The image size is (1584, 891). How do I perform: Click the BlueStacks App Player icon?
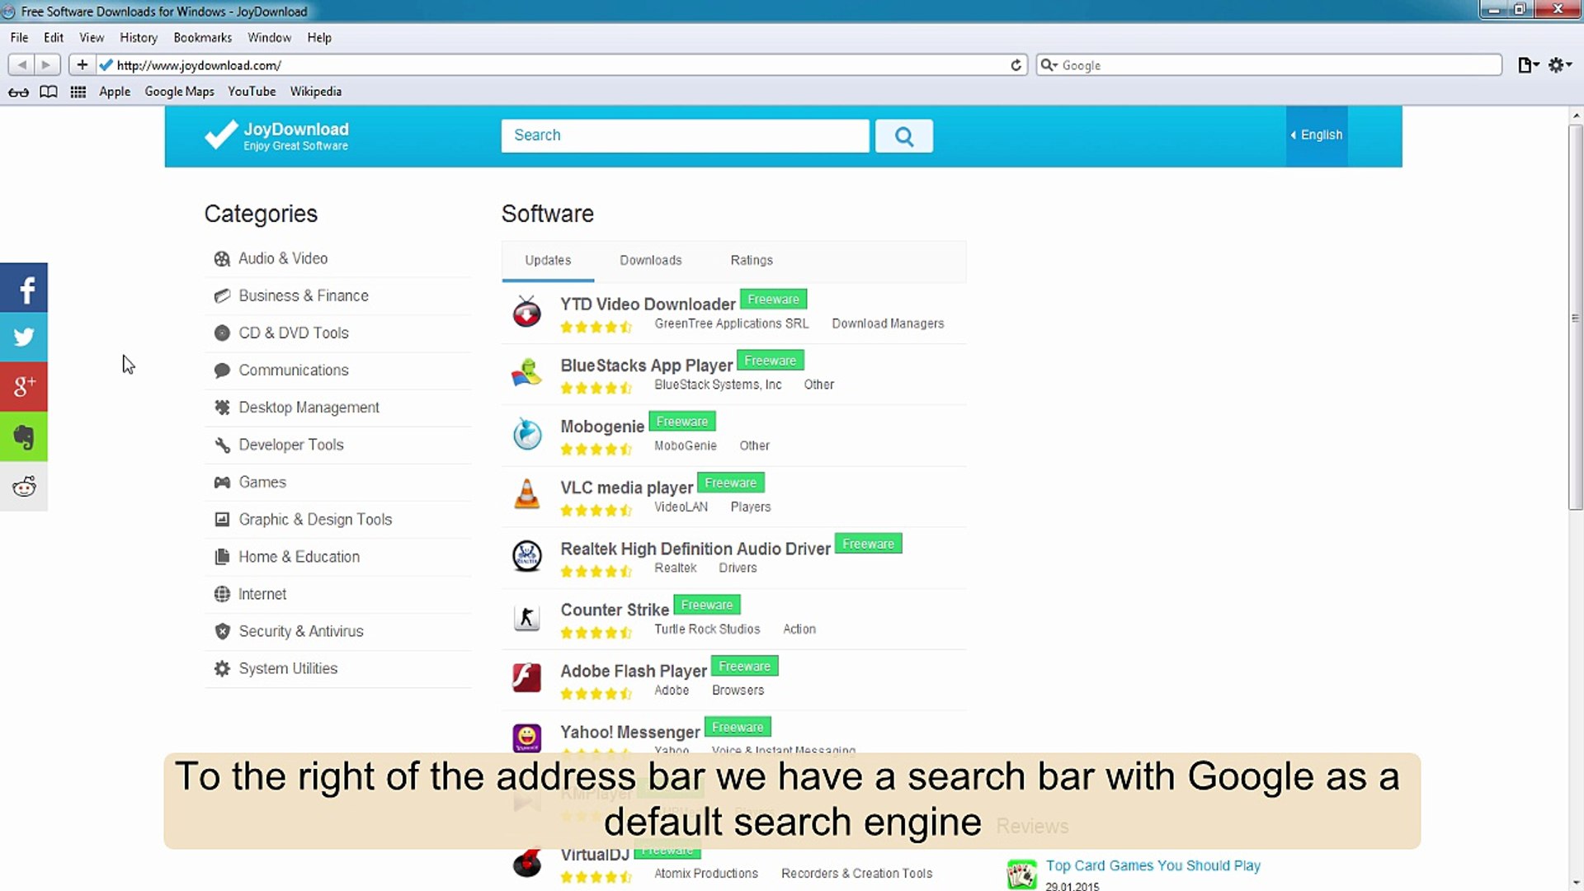tap(527, 373)
